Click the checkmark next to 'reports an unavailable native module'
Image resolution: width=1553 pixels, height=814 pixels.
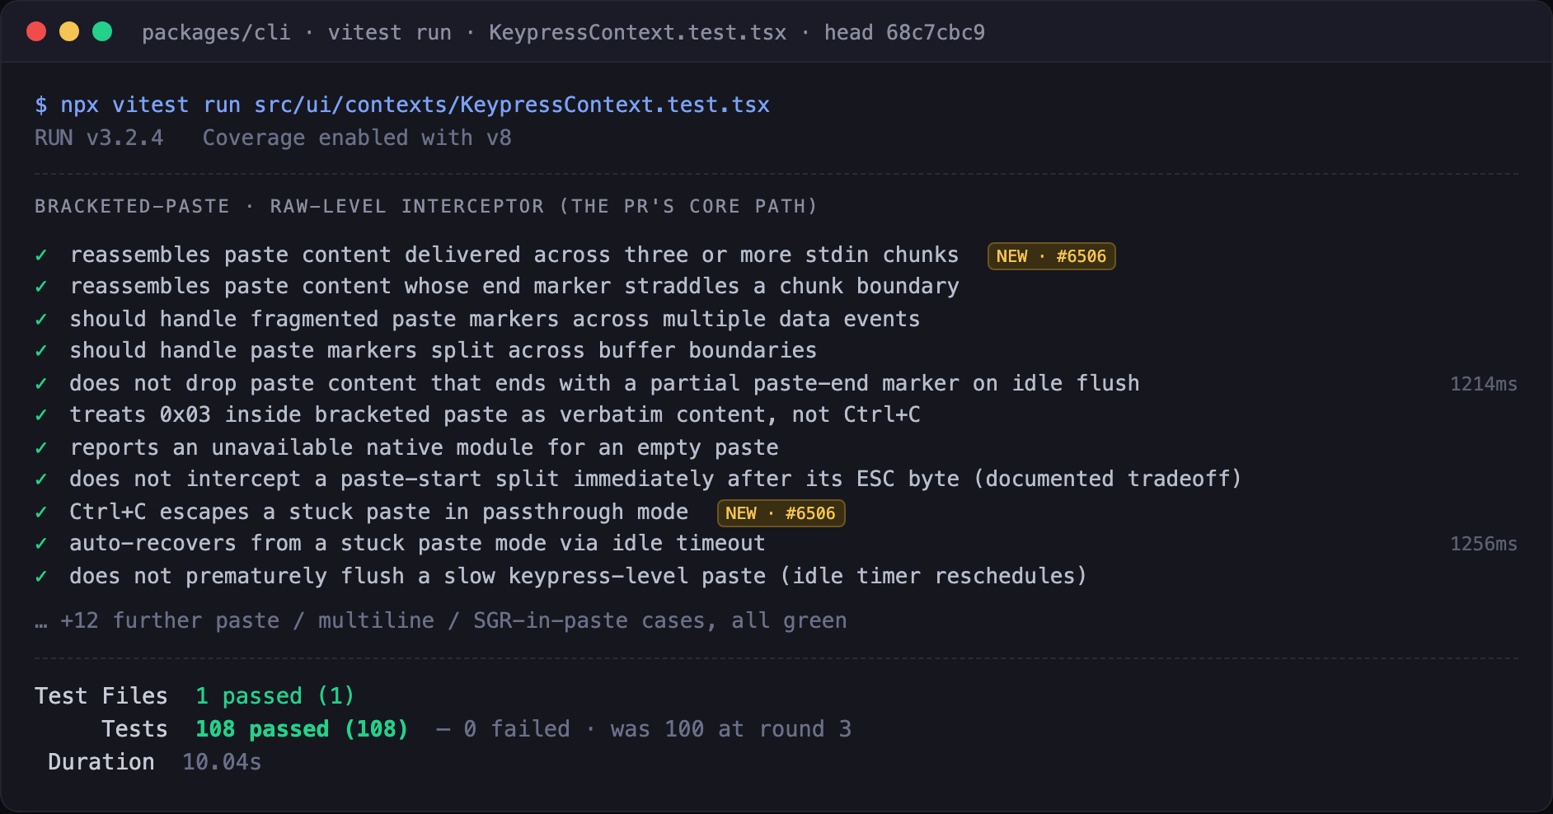(41, 448)
